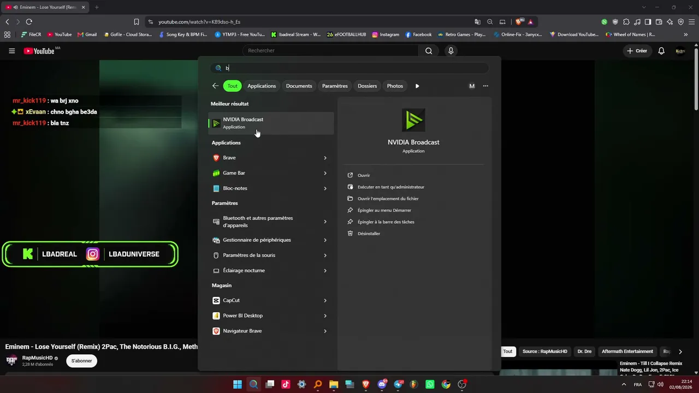Click the Créer button on YouTube

coord(637,51)
